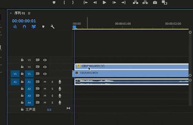Viewport: 193px width, 125px height.
Task: Toggle sync lock for V2
Action: [38, 67]
